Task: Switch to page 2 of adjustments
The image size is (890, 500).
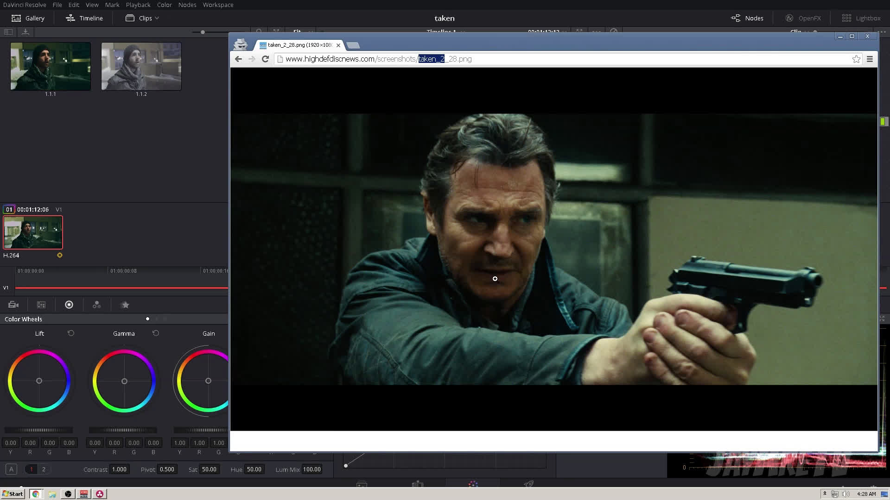Action: pos(44,469)
